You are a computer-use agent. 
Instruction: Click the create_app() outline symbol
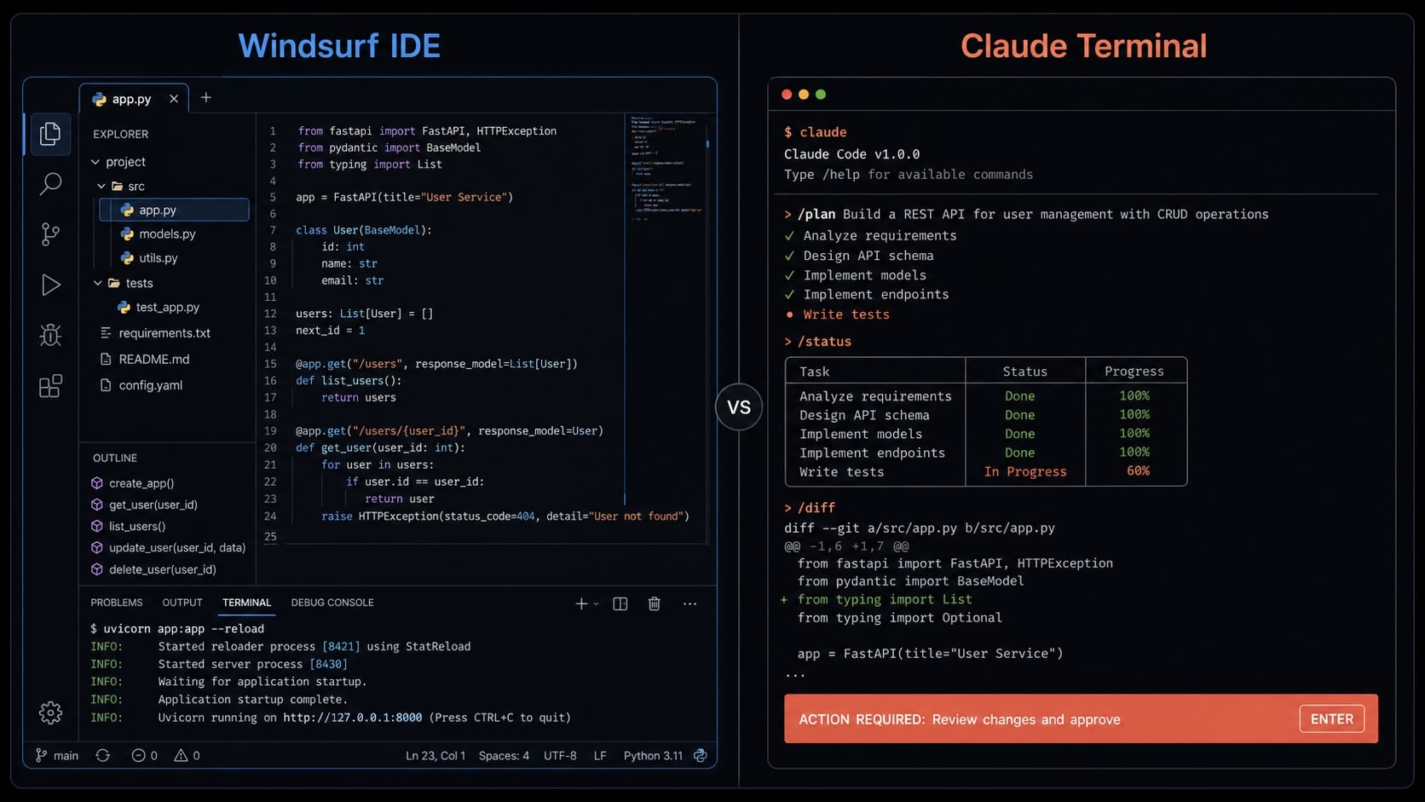coord(133,483)
